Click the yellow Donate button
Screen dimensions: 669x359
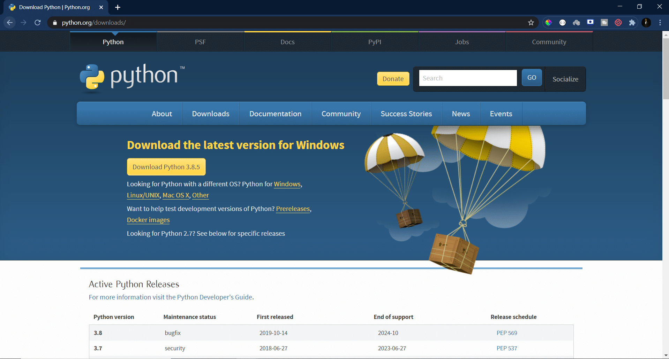pos(393,79)
